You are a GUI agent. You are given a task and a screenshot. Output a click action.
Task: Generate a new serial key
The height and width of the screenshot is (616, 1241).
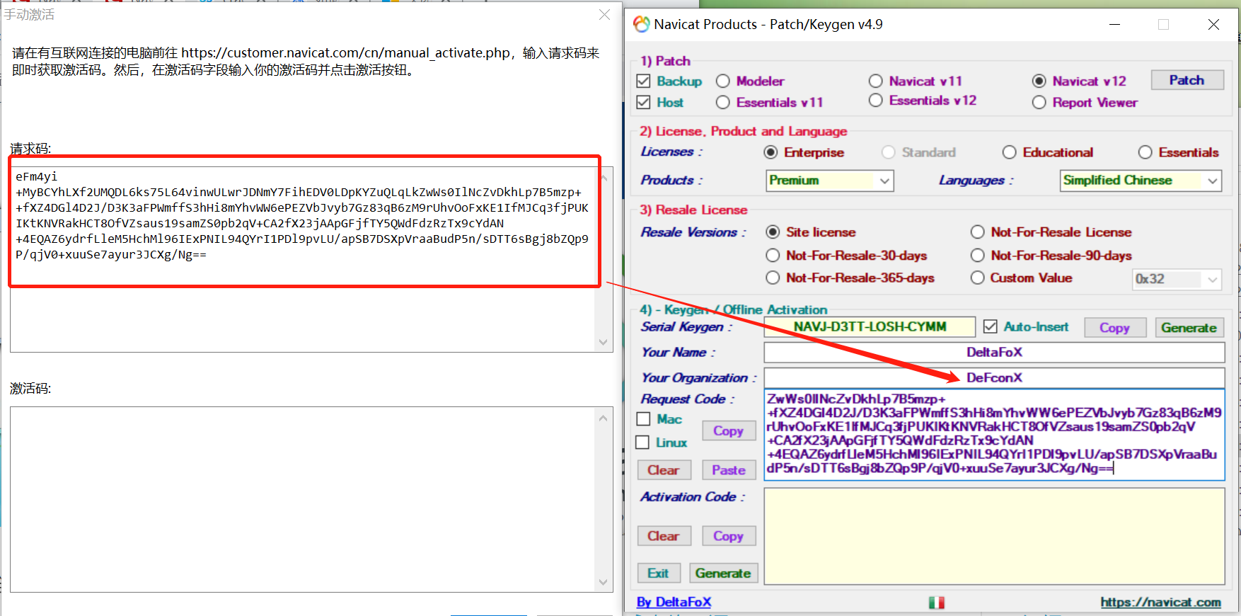pyautogui.click(x=1188, y=328)
